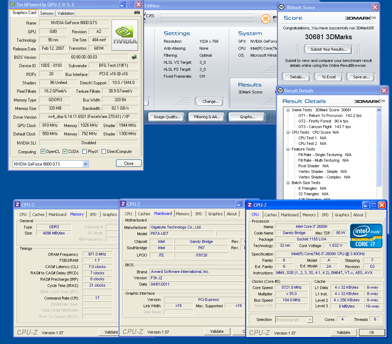Switch to Validation tab in GPU-Z

tap(65, 13)
